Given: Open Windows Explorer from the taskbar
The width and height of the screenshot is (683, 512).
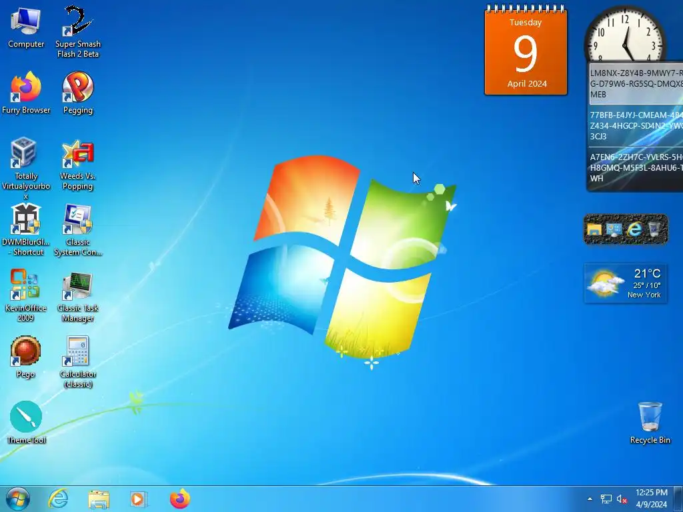Looking at the screenshot, I should point(99,499).
